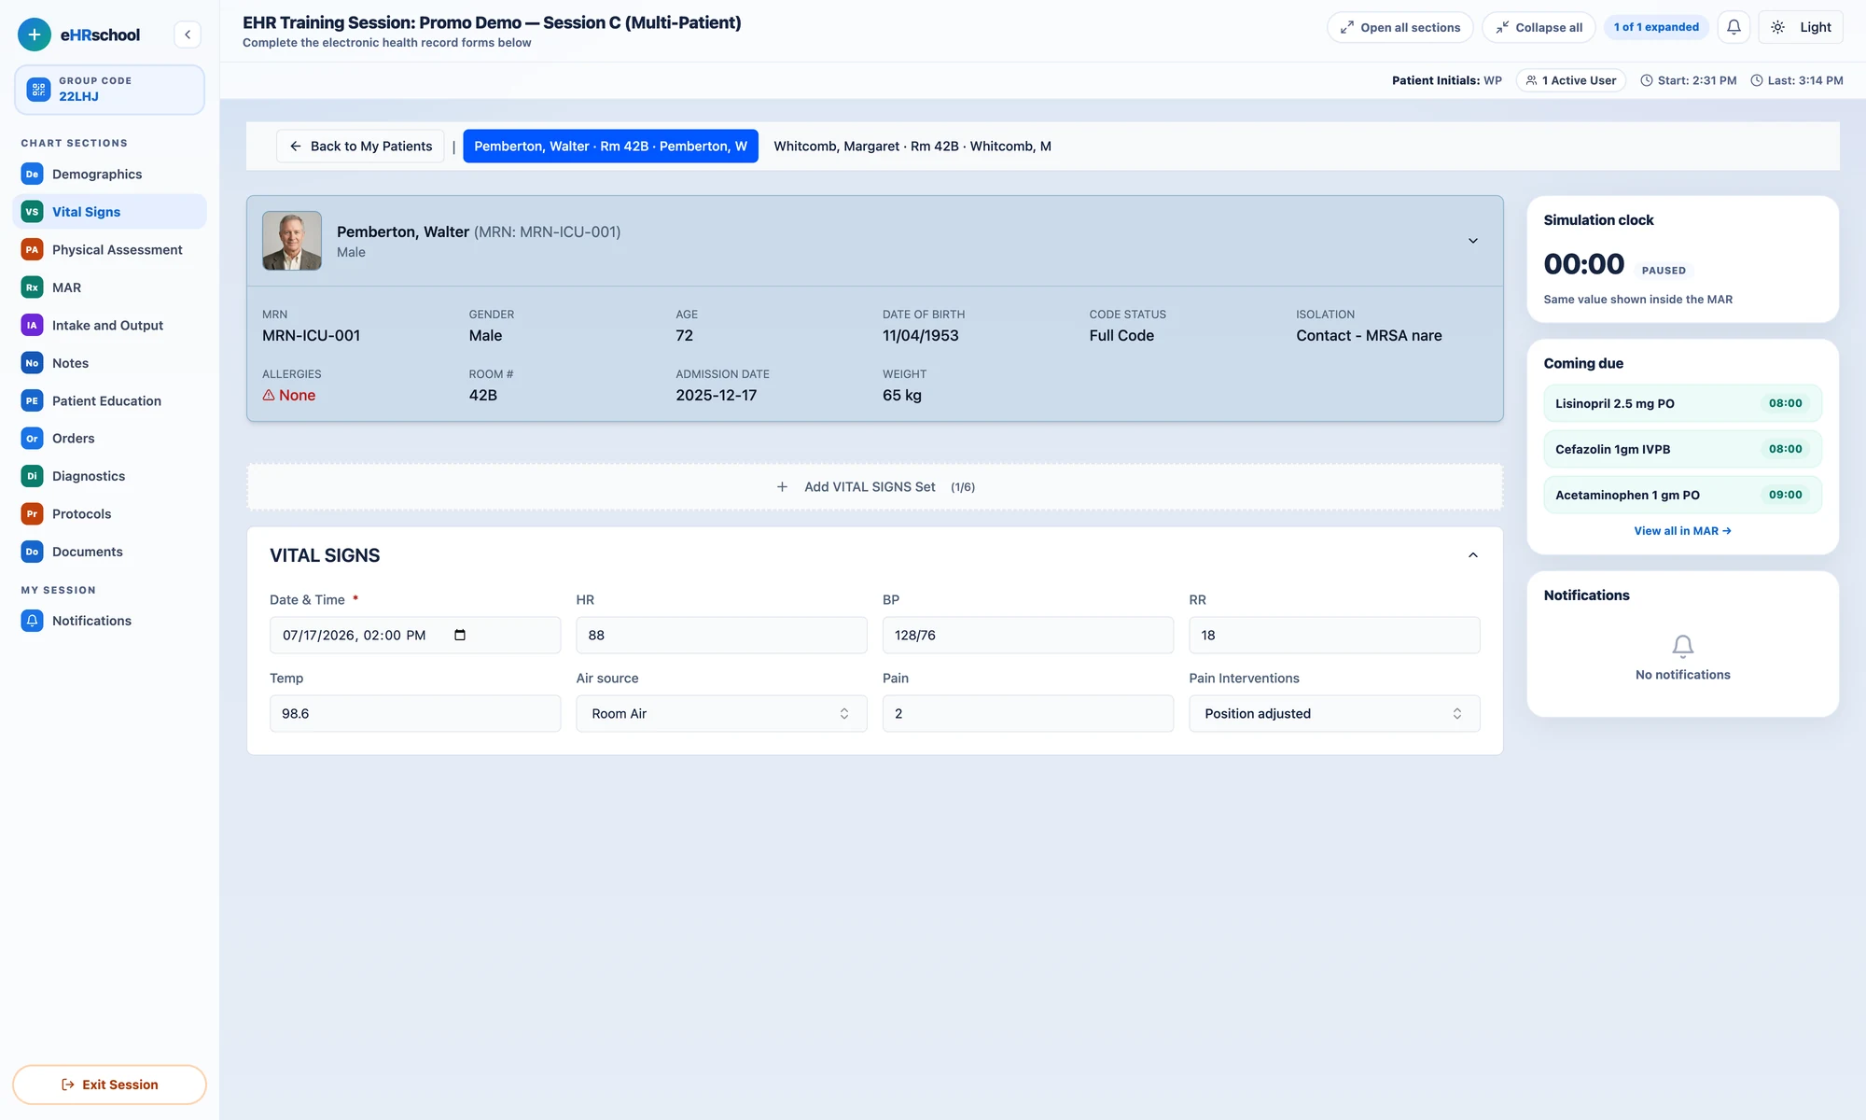Viewport: 1866px width, 1120px height.
Task: Follow the View all in MAR link
Action: click(x=1682, y=531)
